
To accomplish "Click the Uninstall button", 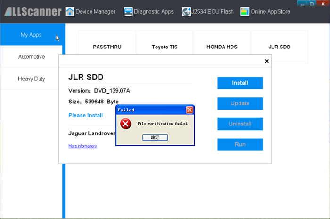I will [240, 124].
